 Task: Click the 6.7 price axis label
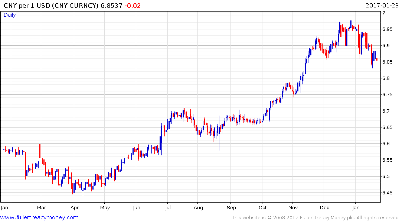click(386, 111)
